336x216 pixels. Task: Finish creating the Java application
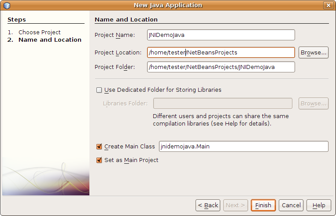click(263, 205)
